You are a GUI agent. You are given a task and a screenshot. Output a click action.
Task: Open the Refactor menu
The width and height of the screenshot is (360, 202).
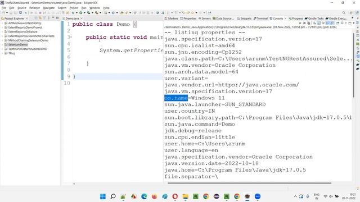34,8
